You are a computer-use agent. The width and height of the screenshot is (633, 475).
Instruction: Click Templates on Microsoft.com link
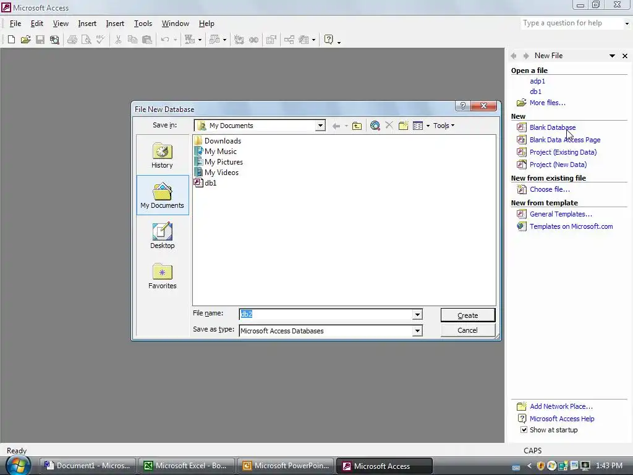coord(571,226)
